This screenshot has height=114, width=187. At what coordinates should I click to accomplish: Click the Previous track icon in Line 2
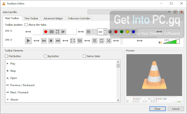pyautogui.click(x=44, y=41)
